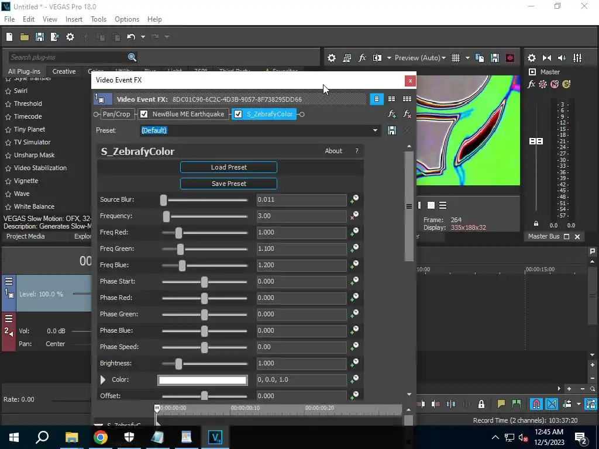Disable NewBlue ME Earthquake checkbox
Viewport: 599px width, 449px height.
tap(144, 114)
